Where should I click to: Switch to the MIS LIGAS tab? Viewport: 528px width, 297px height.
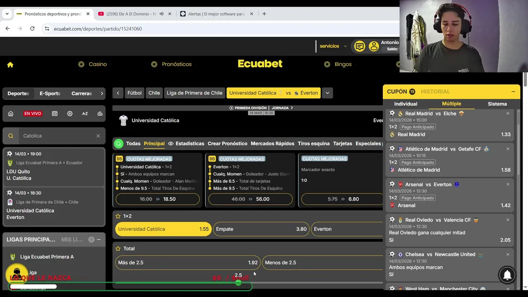72,240
